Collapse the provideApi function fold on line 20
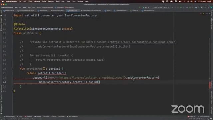 point(13,69)
